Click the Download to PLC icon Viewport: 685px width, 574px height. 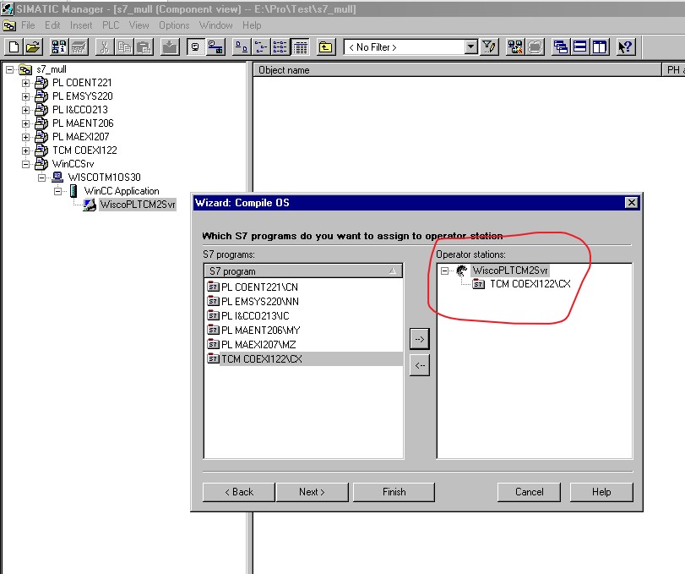click(x=170, y=46)
